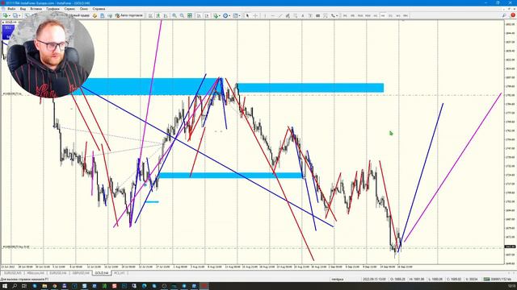Select the arrows objects tool
The image size is (517, 290).
point(333,15)
